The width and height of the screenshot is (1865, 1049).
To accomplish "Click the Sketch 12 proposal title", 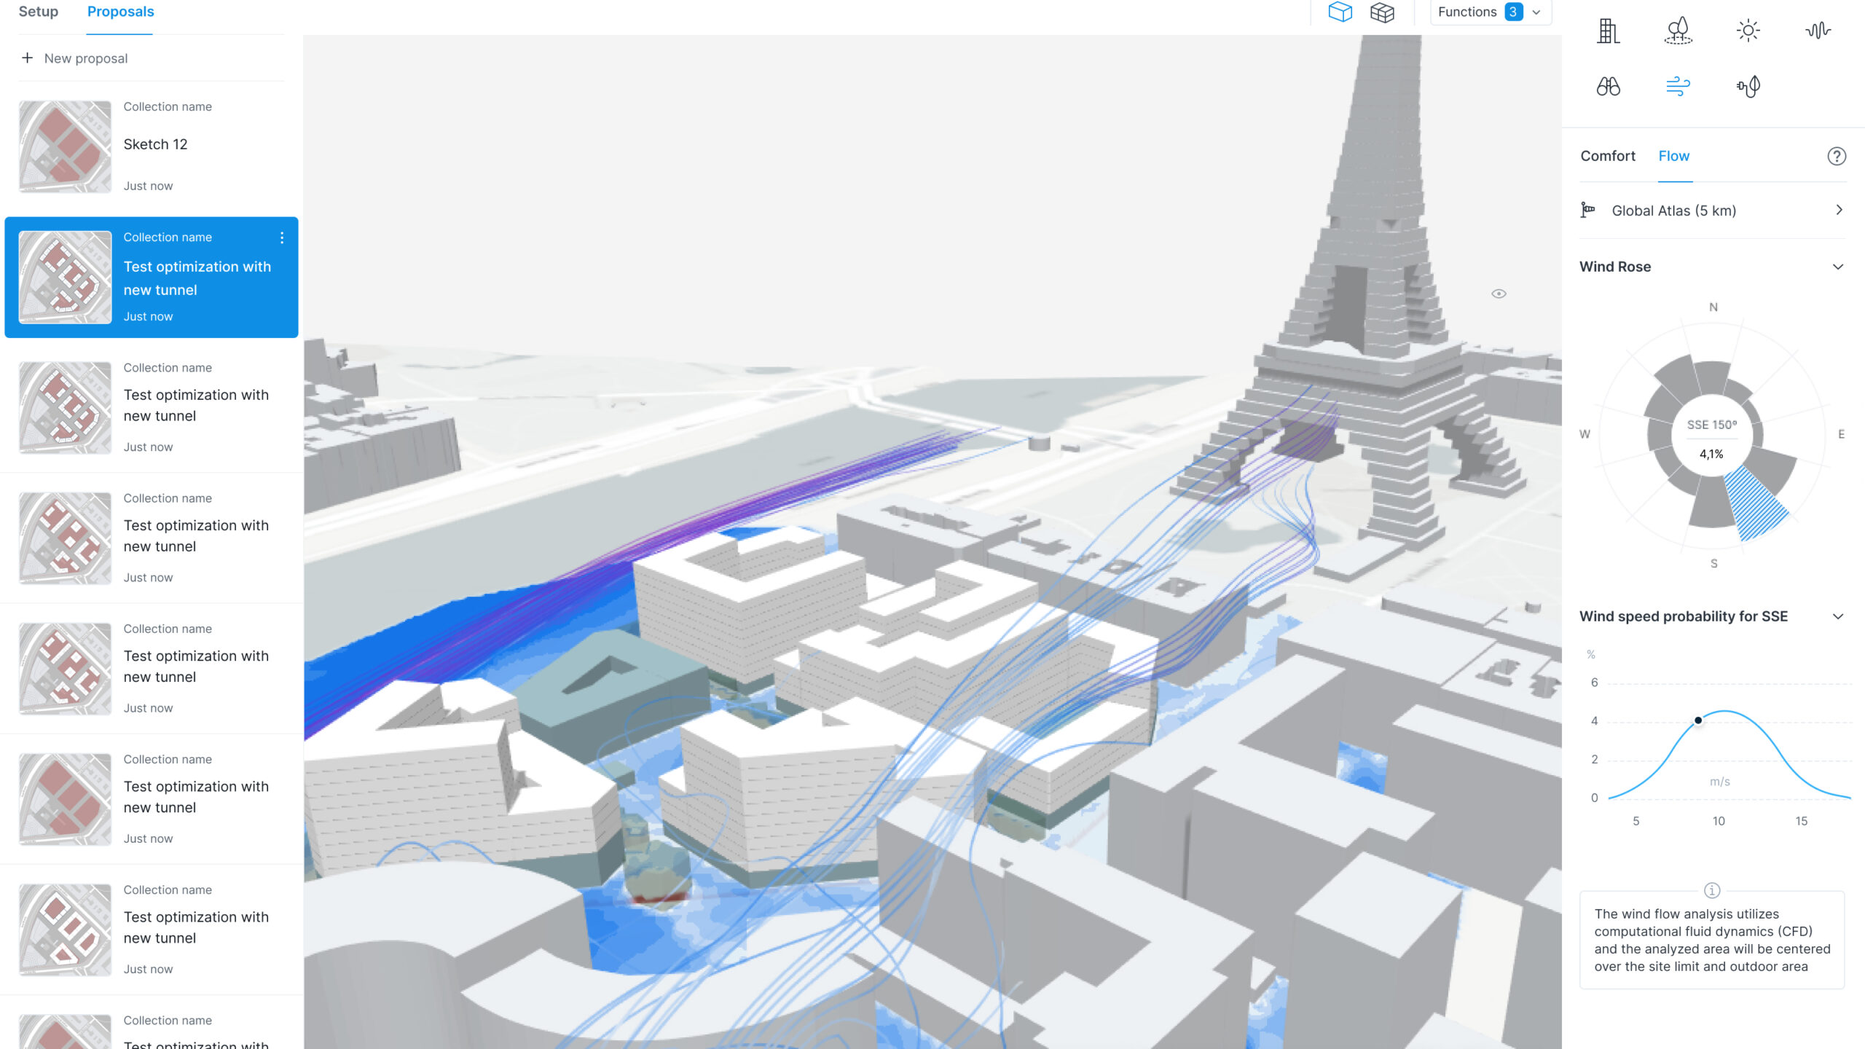I will pos(155,144).
